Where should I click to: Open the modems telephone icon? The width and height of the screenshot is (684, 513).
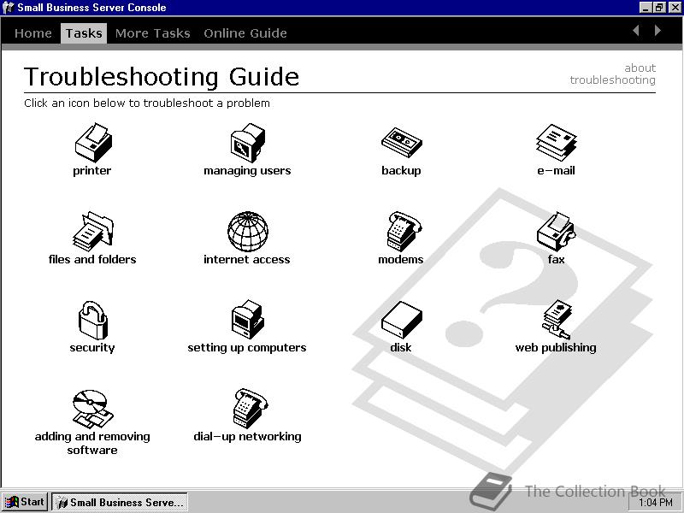tap(404, 231)
